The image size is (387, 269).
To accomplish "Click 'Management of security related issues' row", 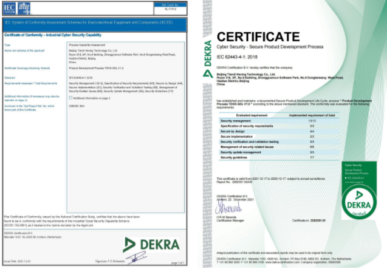I will pyautogui.click(x=279, y=147).
